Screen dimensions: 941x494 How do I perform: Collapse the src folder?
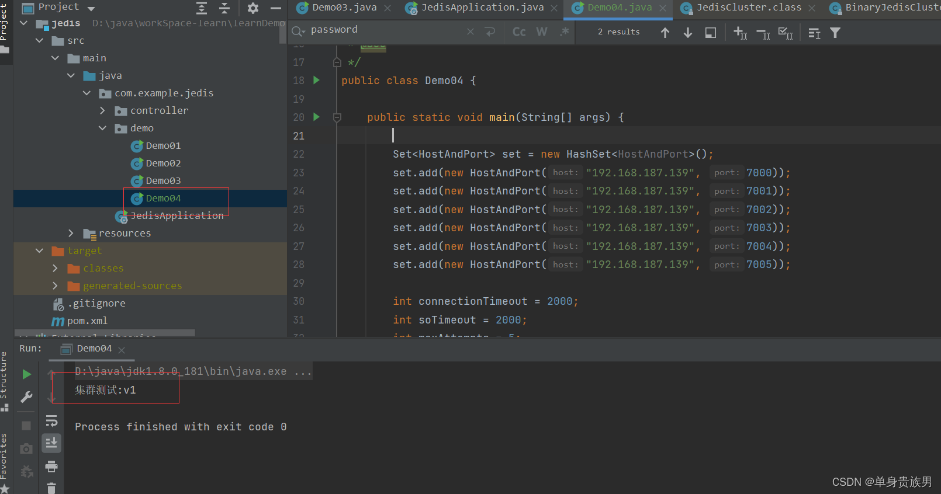(x=40, y=40)
